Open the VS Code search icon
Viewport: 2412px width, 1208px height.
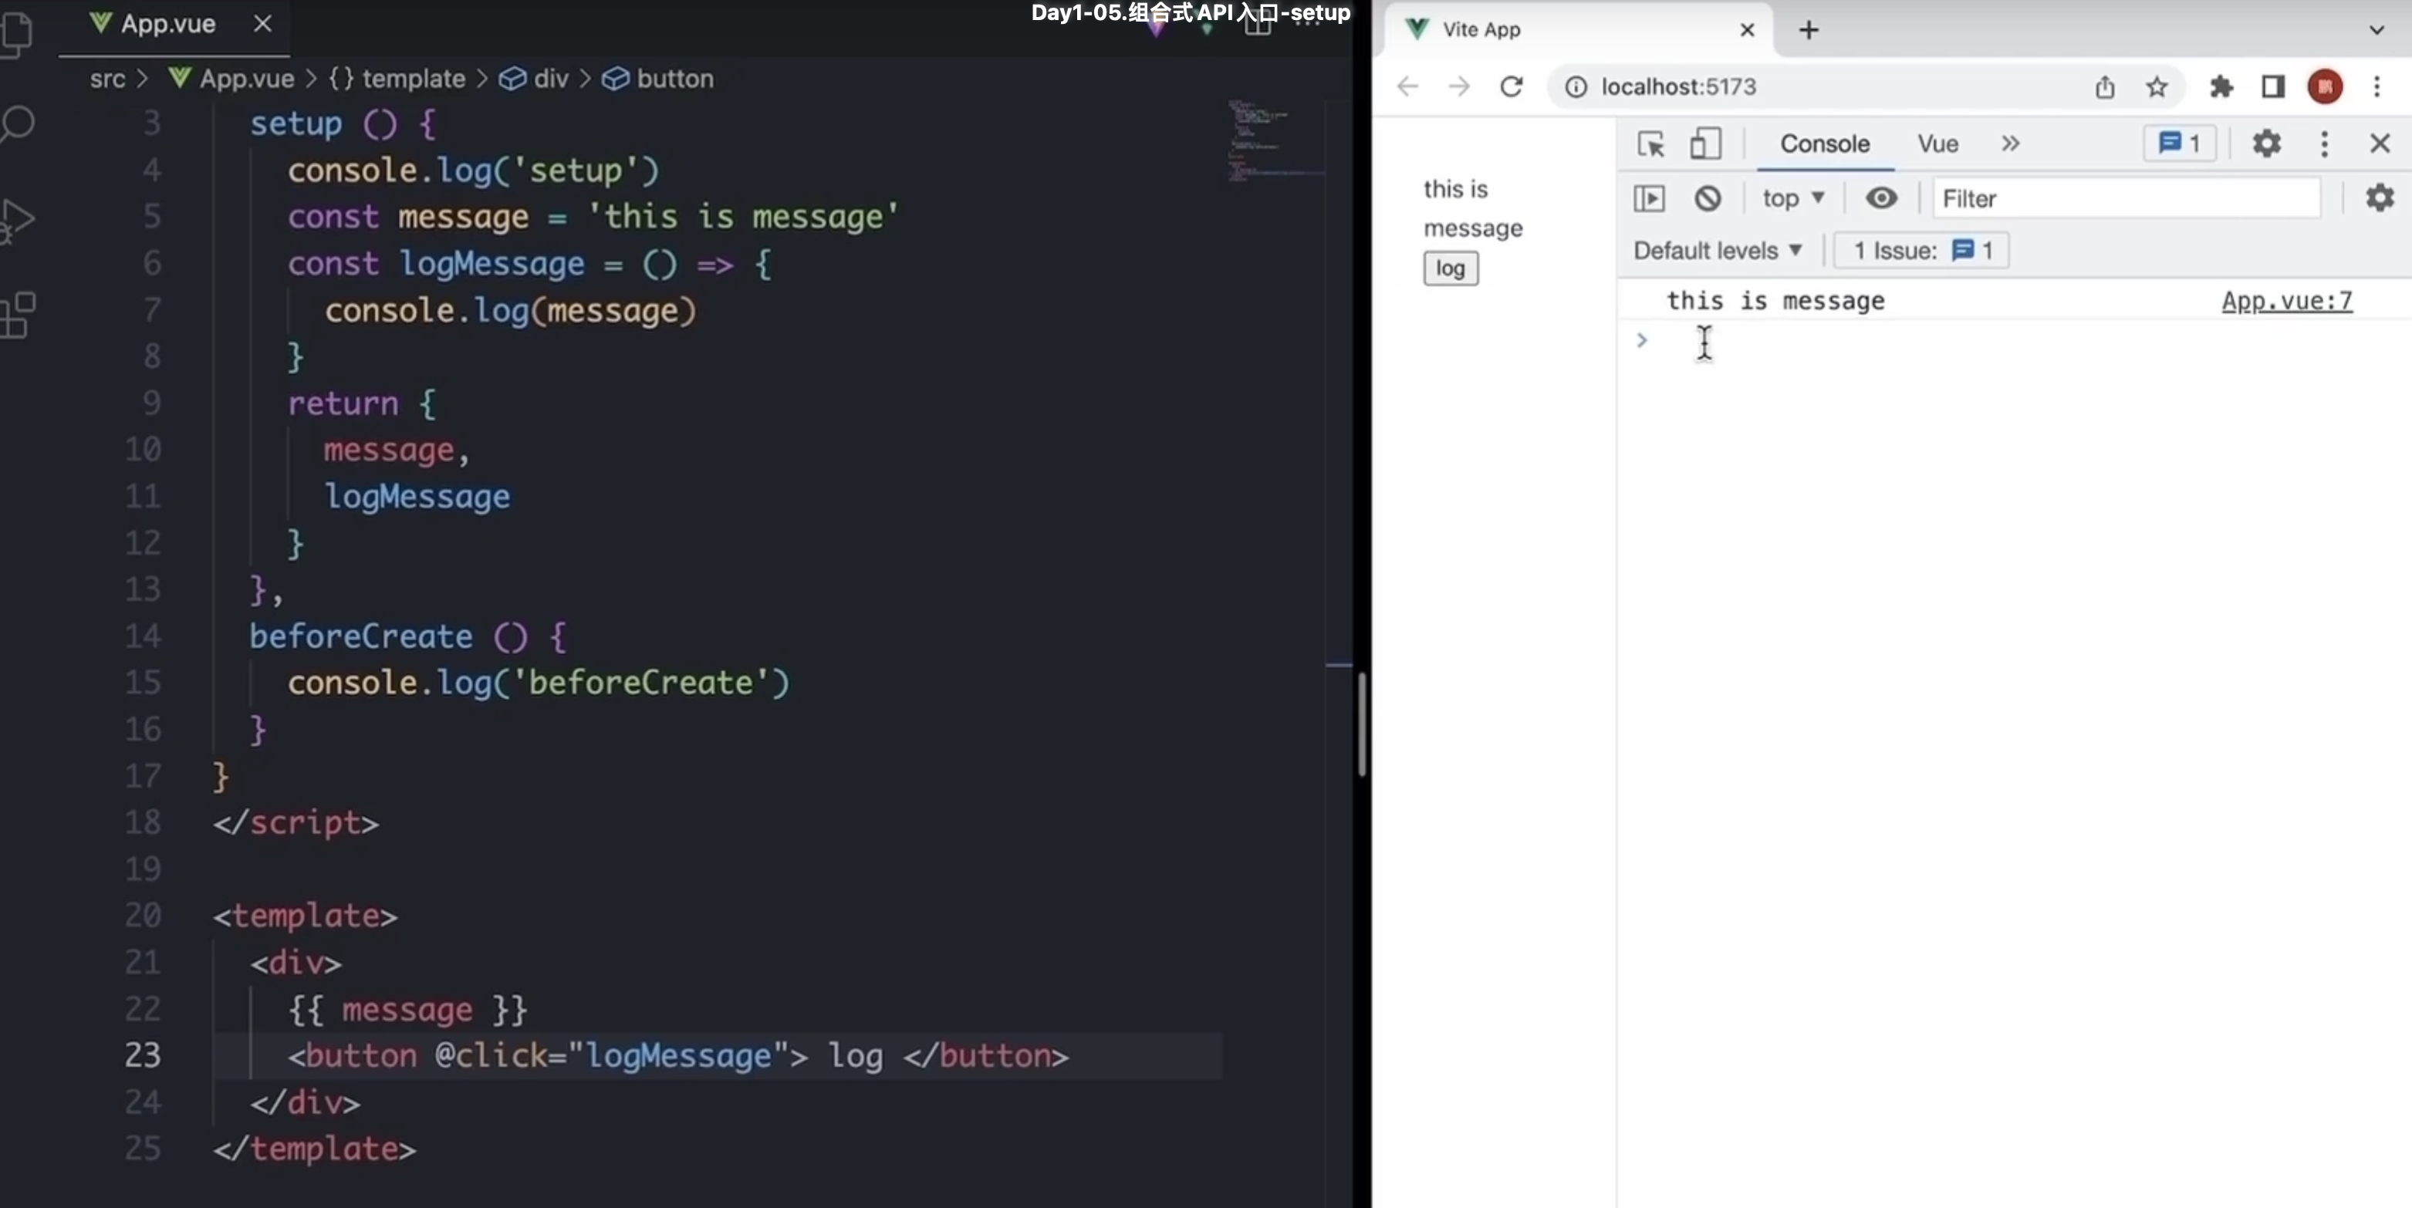click(17, 124)
